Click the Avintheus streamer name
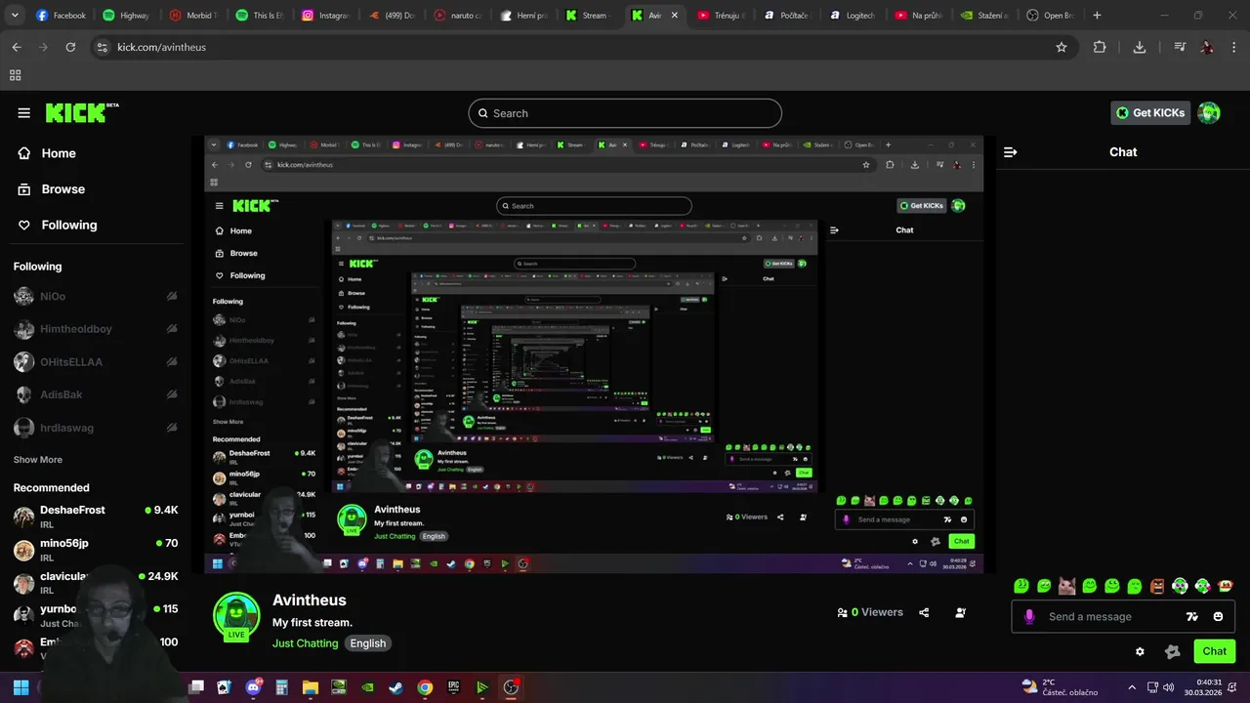The width and height of the screenshot is (1250, 703). (x=309, y=600)
